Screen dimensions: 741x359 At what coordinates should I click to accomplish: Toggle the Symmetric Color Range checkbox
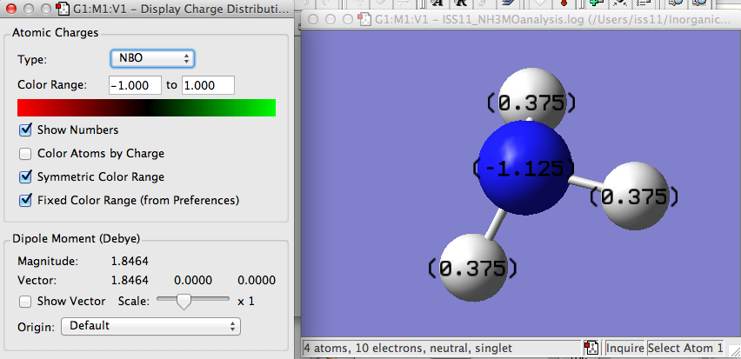click(x=25, y=177)
